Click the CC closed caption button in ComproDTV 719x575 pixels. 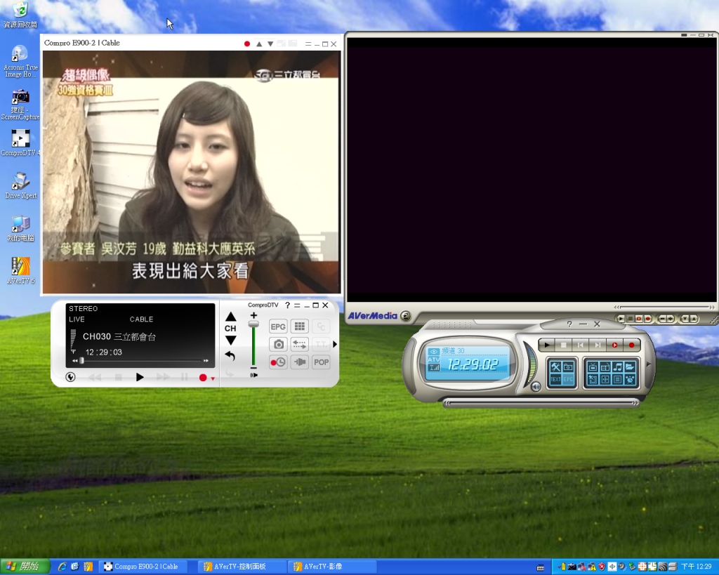(321, 326)
